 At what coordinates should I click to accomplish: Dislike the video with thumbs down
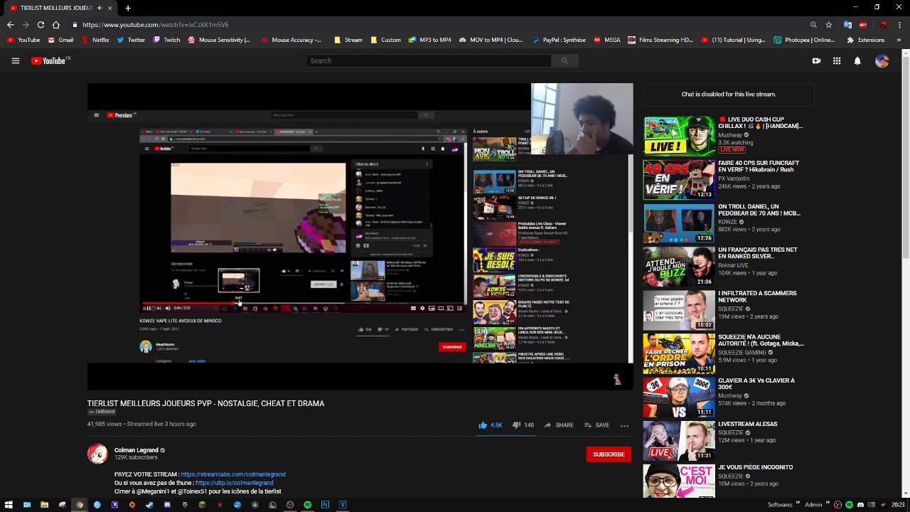point(525,425)
